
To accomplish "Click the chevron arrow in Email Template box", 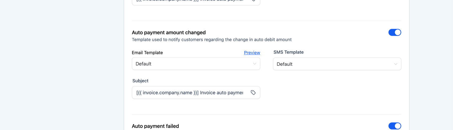I will tap(255, 64).
